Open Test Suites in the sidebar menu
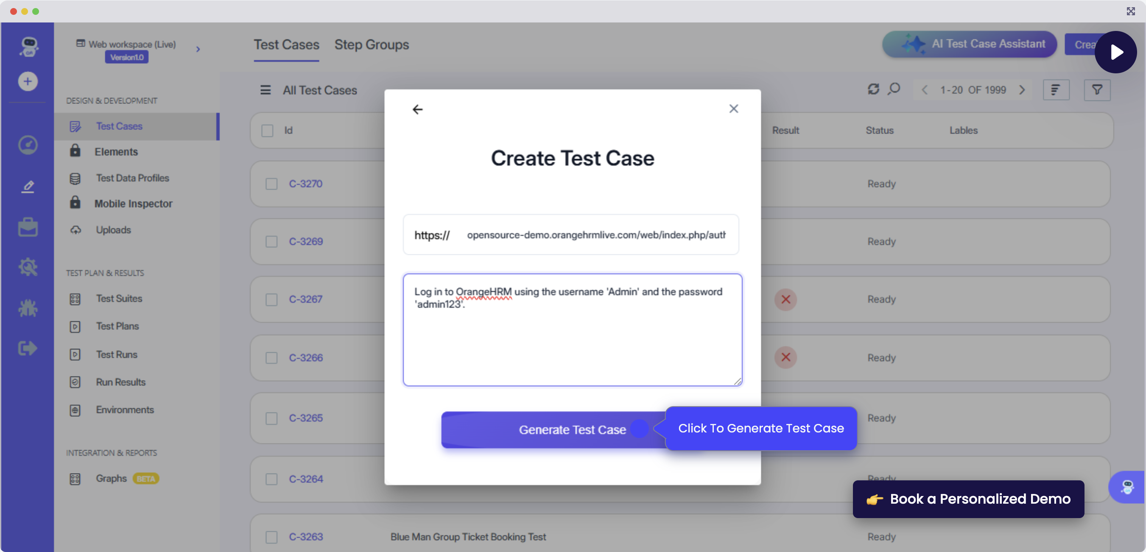This screenshot has height=552, width=1146. (x=119, y=298)
